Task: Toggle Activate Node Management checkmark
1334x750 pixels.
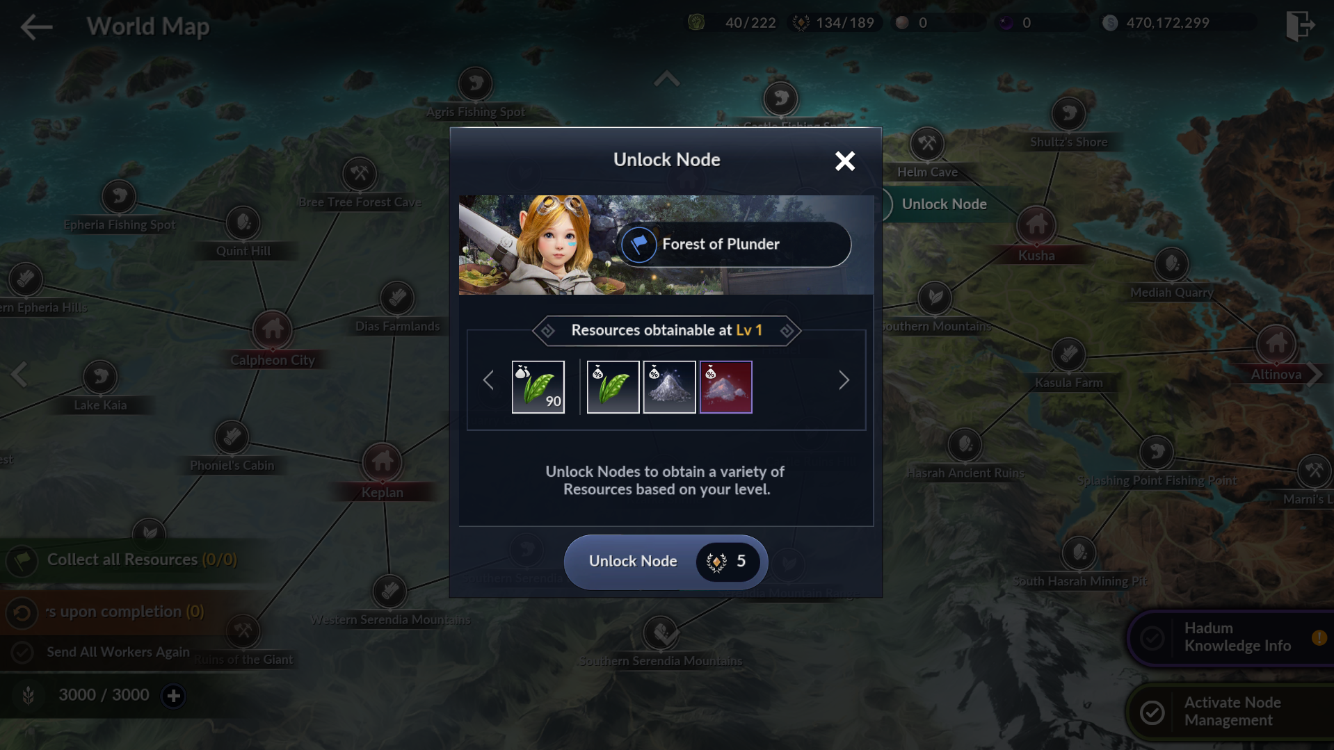Action: click(1152, 712)
